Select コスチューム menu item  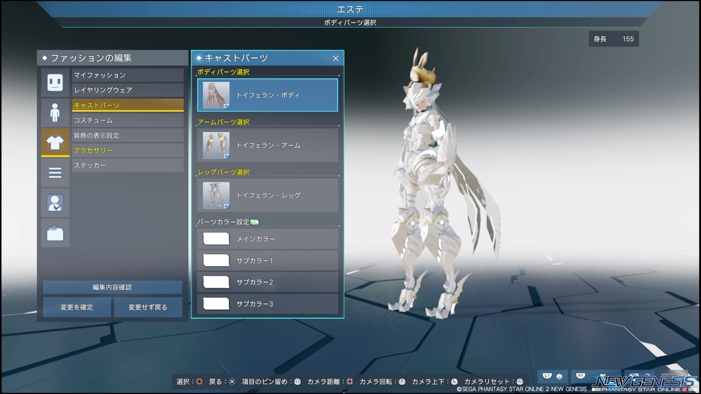pyautogui.click(x=127, y=120)
